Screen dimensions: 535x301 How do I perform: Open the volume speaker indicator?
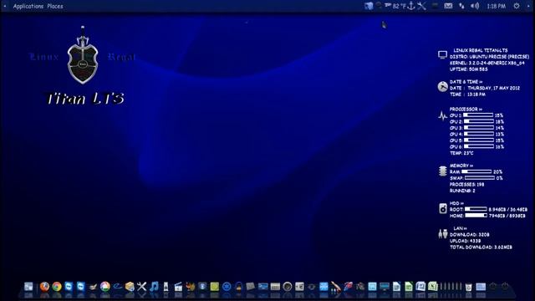[475, 6]
